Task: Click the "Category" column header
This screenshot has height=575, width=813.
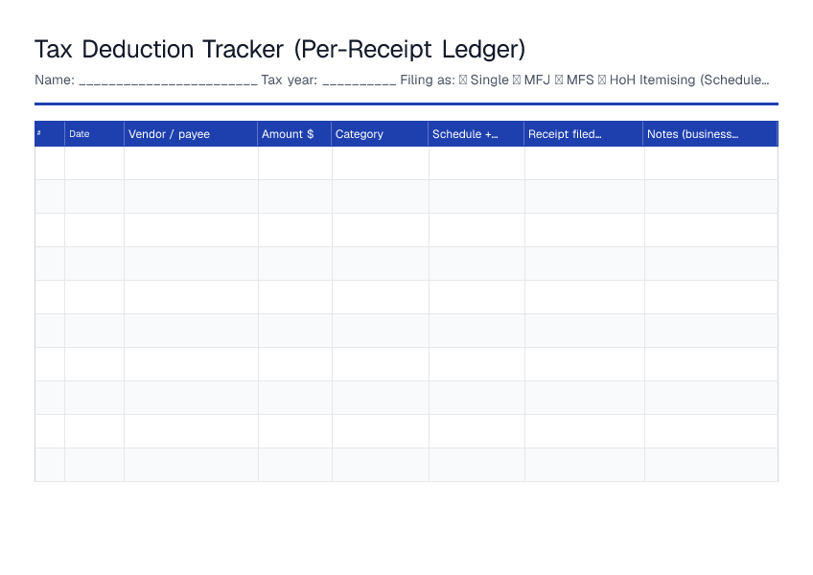Action: tap(380, 134)
